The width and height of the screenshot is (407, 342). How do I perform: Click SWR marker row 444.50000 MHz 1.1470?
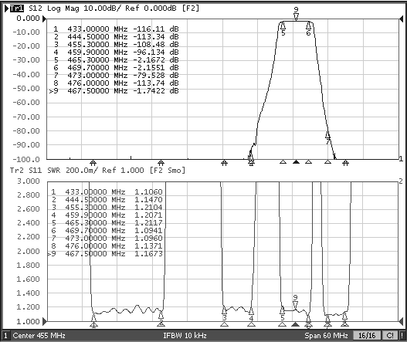[107, 199]
